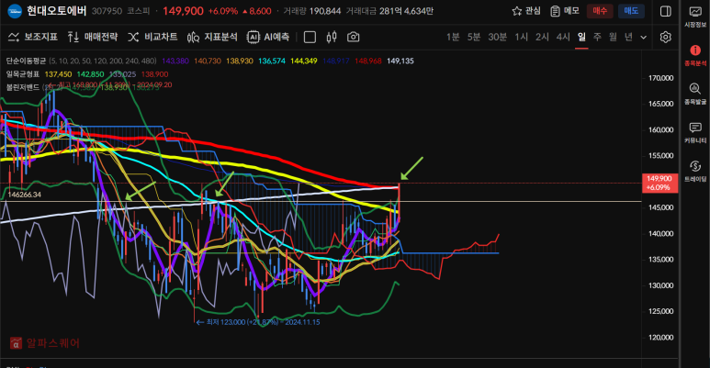Viewport: 710px width, 368px height.
Task: Capture chart with camera icon
Action: coord(354,37)
